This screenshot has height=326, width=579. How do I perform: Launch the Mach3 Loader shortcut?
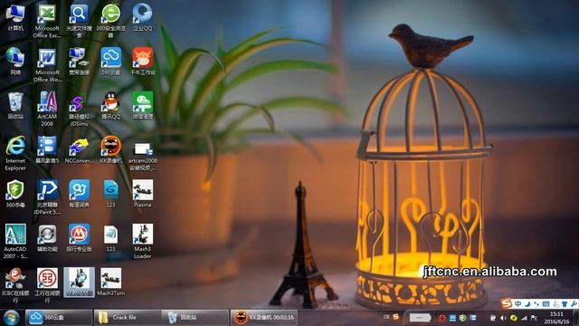143,242
